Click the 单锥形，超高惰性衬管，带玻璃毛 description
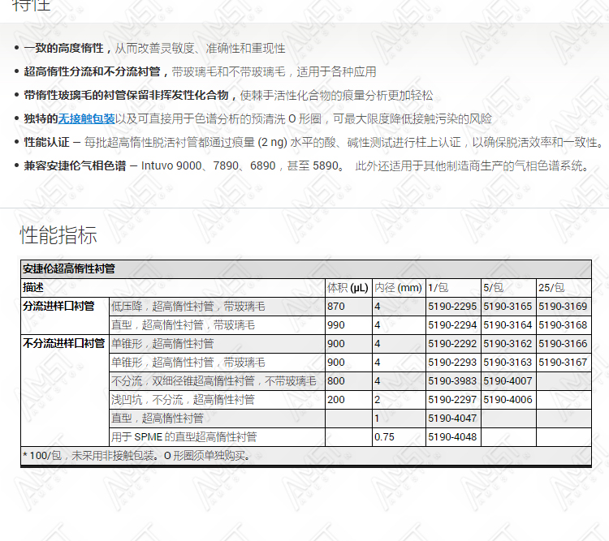The height and width of the screenshot is (541, 609). click(x=188, y=363)
